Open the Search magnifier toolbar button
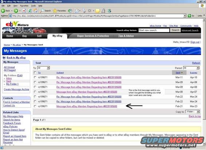This screenshot has width=206, height=150. click(46, 11)
